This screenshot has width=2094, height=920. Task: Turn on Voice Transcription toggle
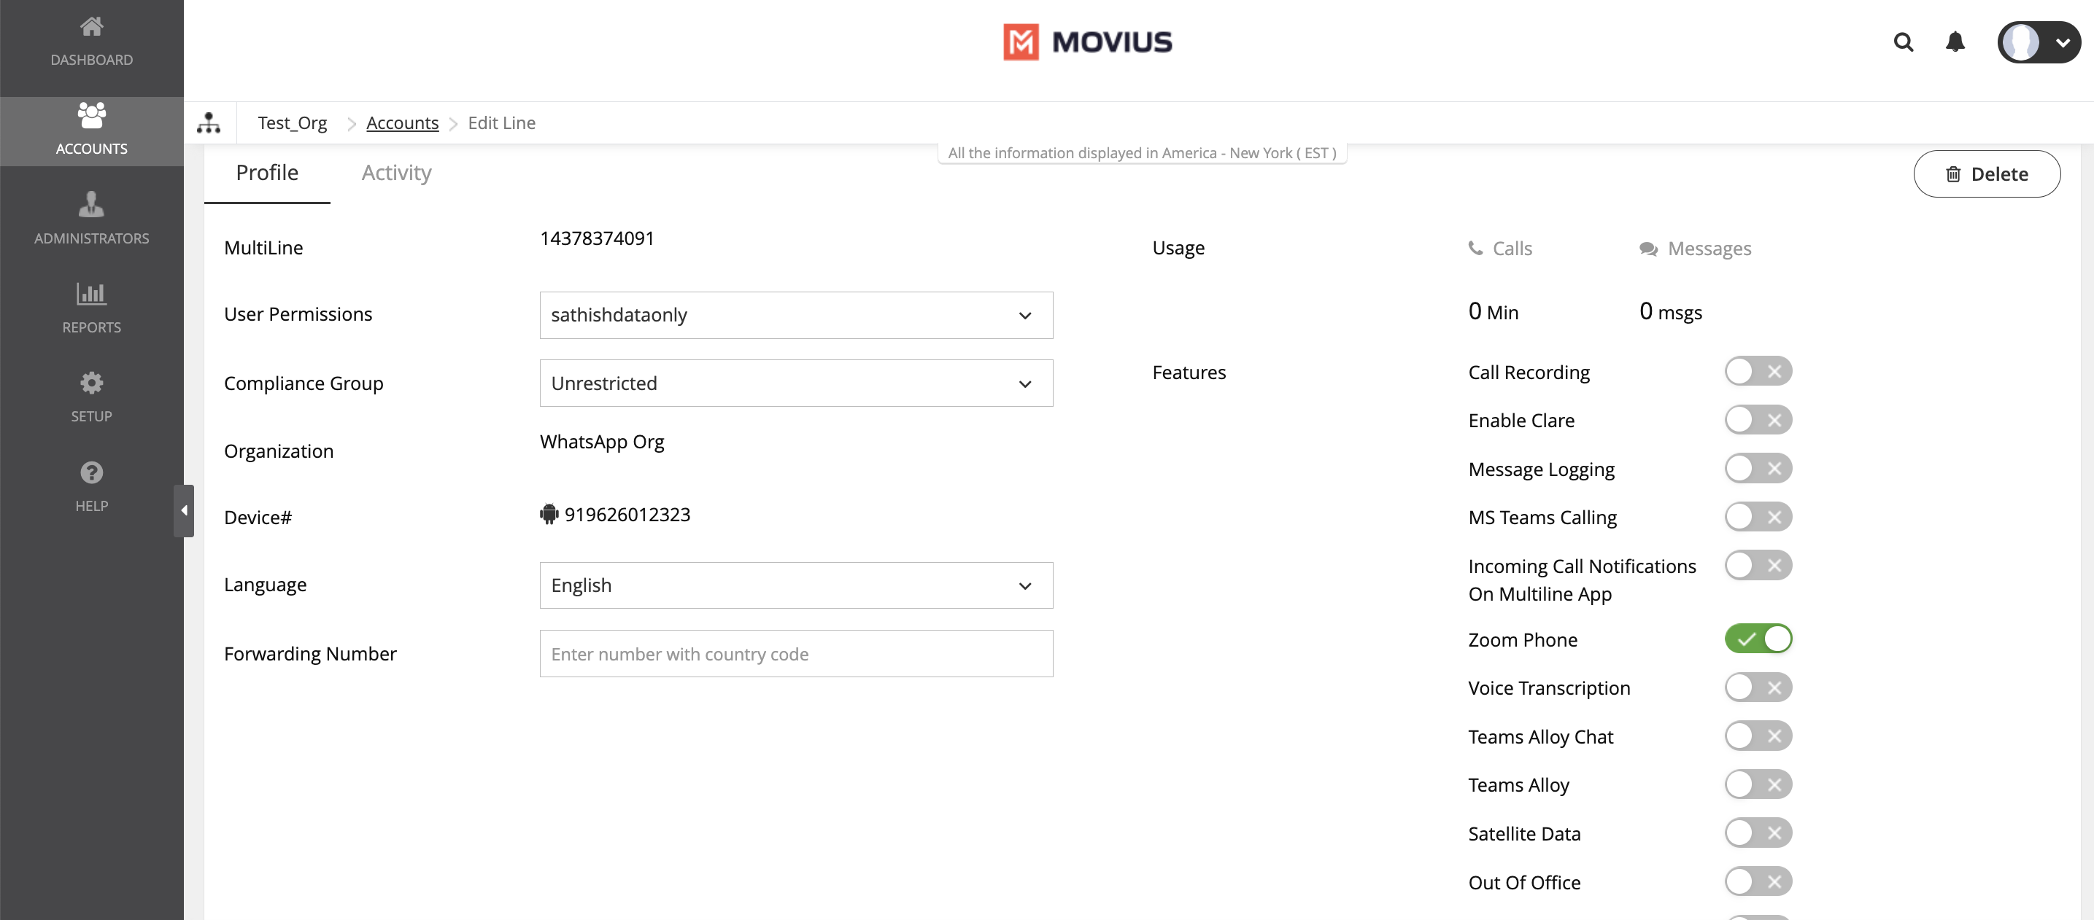point(1758,687)
